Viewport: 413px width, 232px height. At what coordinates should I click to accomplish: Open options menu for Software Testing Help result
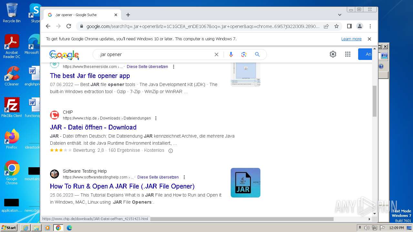(x=184, y=177)
